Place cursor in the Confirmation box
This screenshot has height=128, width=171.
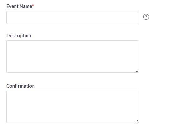[73, 107]
